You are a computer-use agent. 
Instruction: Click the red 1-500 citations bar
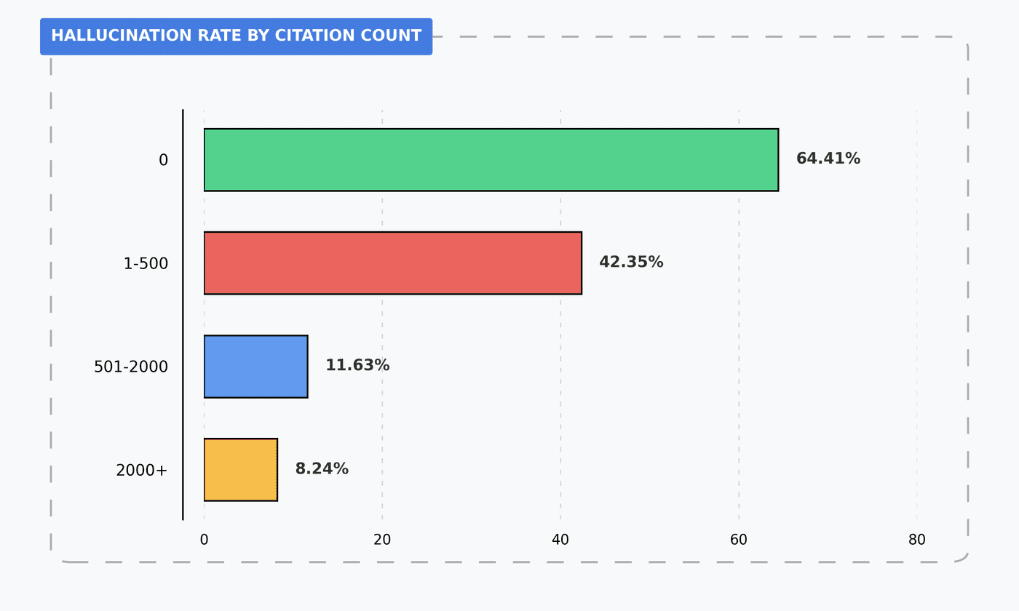point(393,263)
